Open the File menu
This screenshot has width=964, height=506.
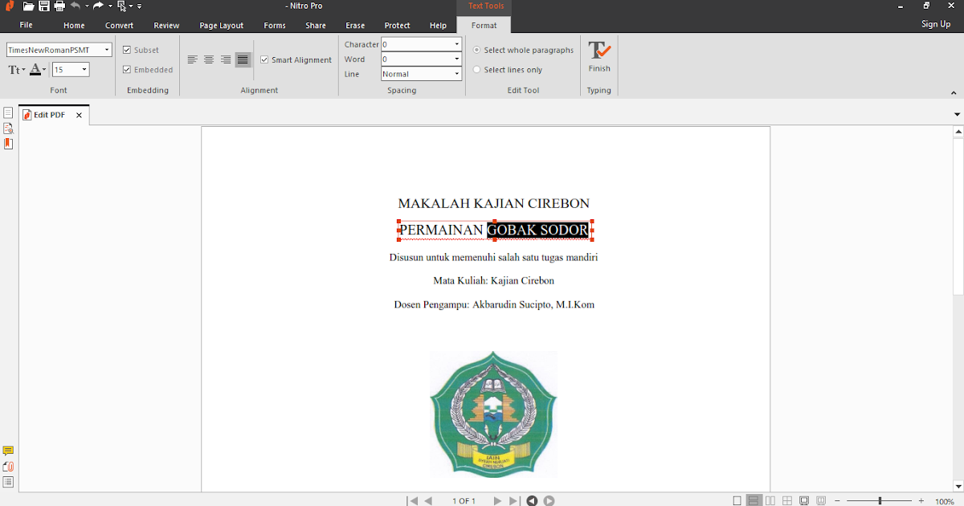pyautogui.click(x=27, y=25)
